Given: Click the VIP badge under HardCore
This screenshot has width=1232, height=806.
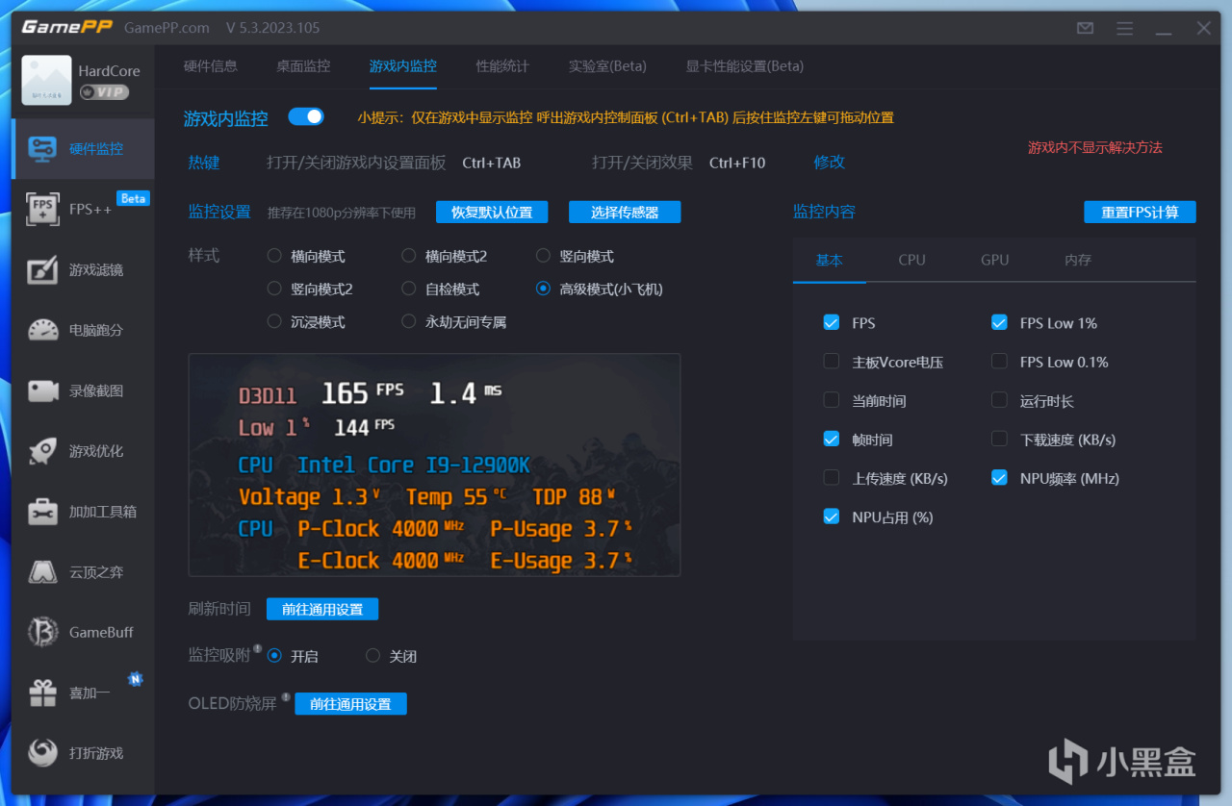Looking at the screenshot, I should tap(104, 92).
